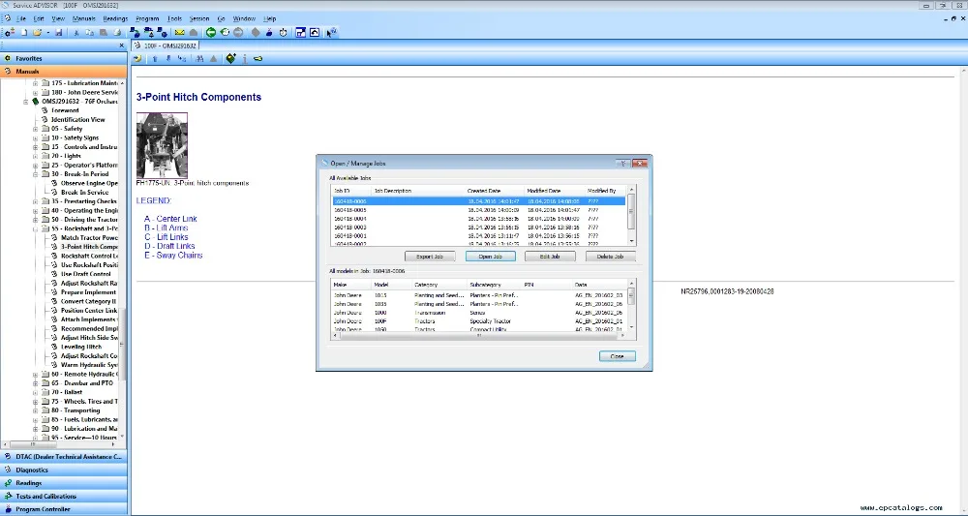Click the cursor with question mark help icon

click(331, 33)
